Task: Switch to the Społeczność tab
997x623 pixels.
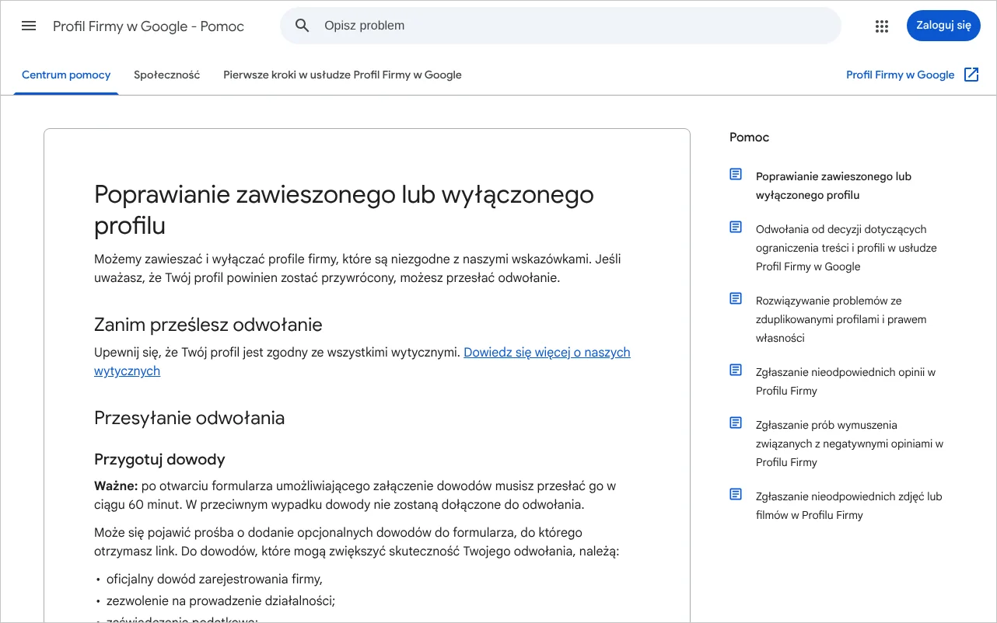Action: tap(167, 75)
